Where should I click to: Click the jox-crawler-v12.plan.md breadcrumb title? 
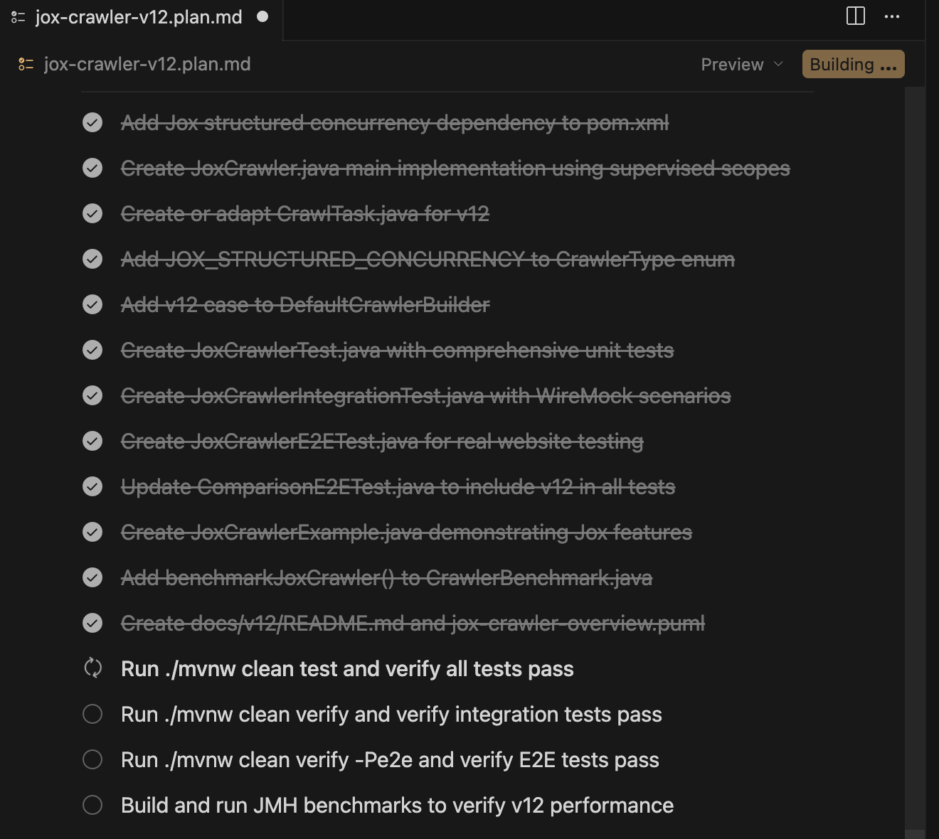click(x=147, y=65)
